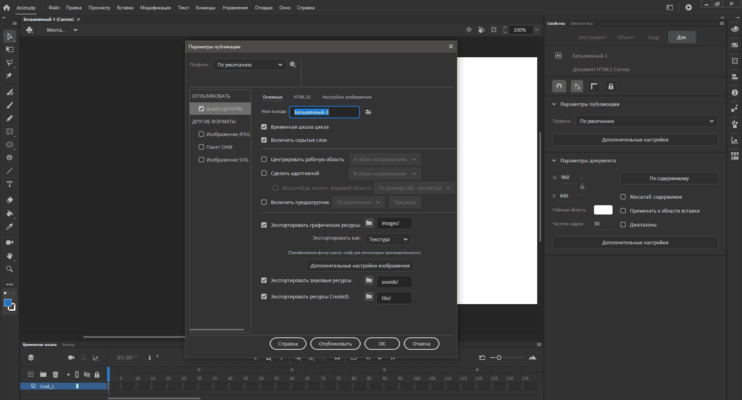Screen dimensions: 742x400
Task: Enable make responsive checkbox
Action: 264,173
